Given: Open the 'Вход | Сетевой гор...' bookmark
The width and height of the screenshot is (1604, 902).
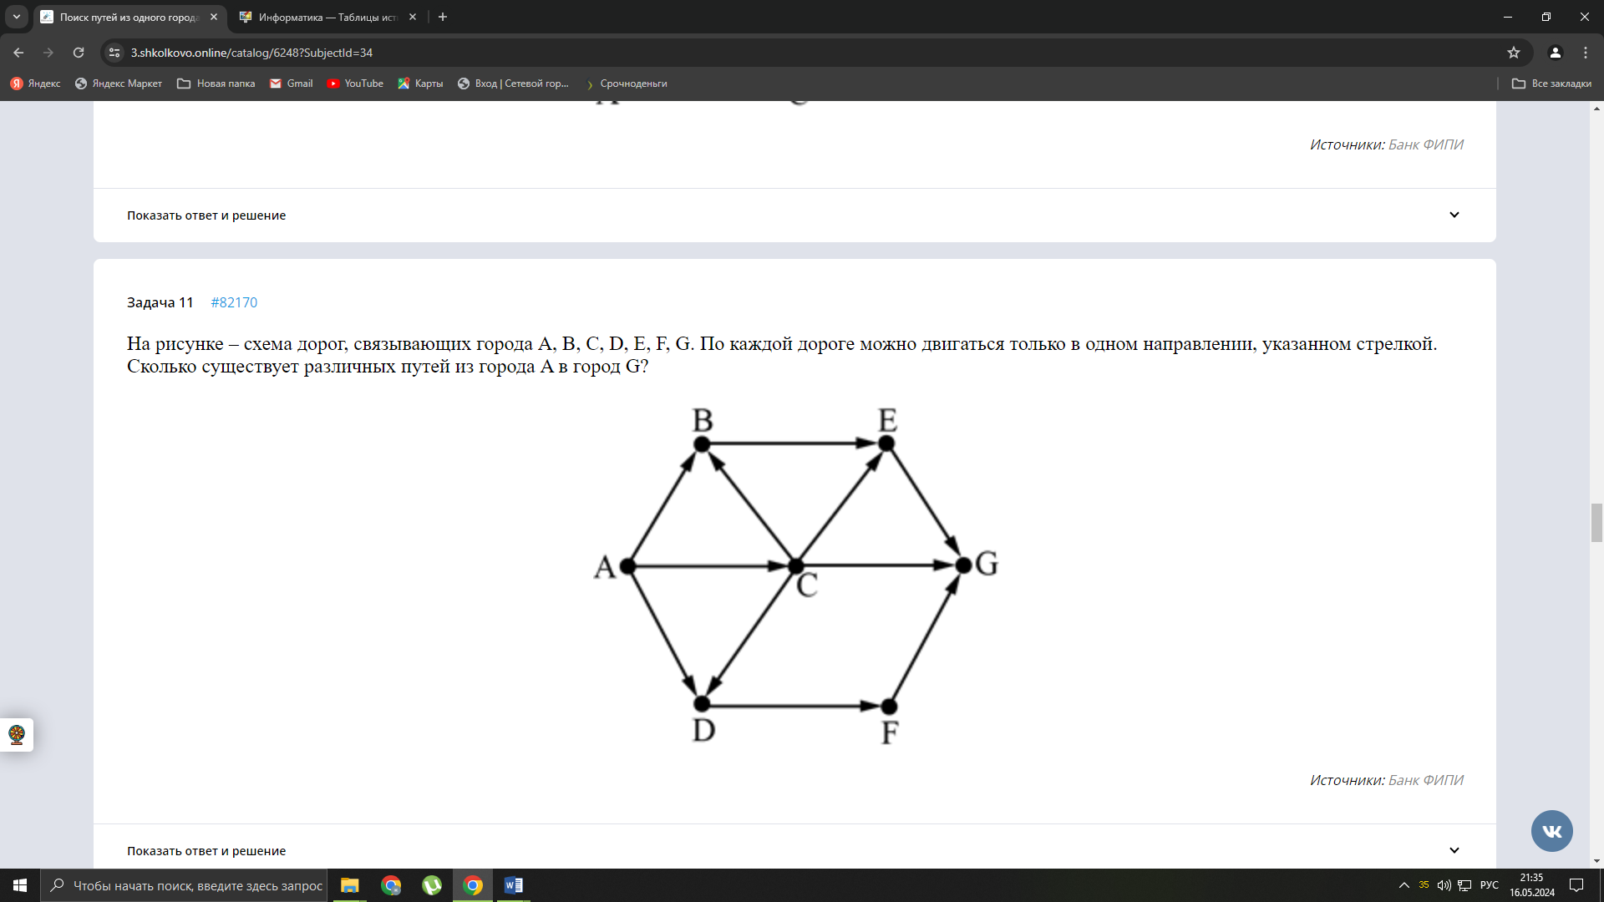Looking at the screenshot, I should click(x=514, y=84).
